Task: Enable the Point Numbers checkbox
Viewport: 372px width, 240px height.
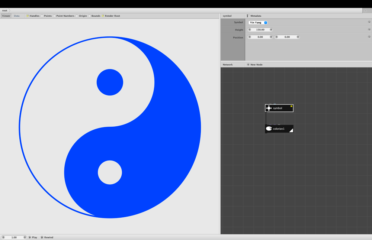Action: 54,16
